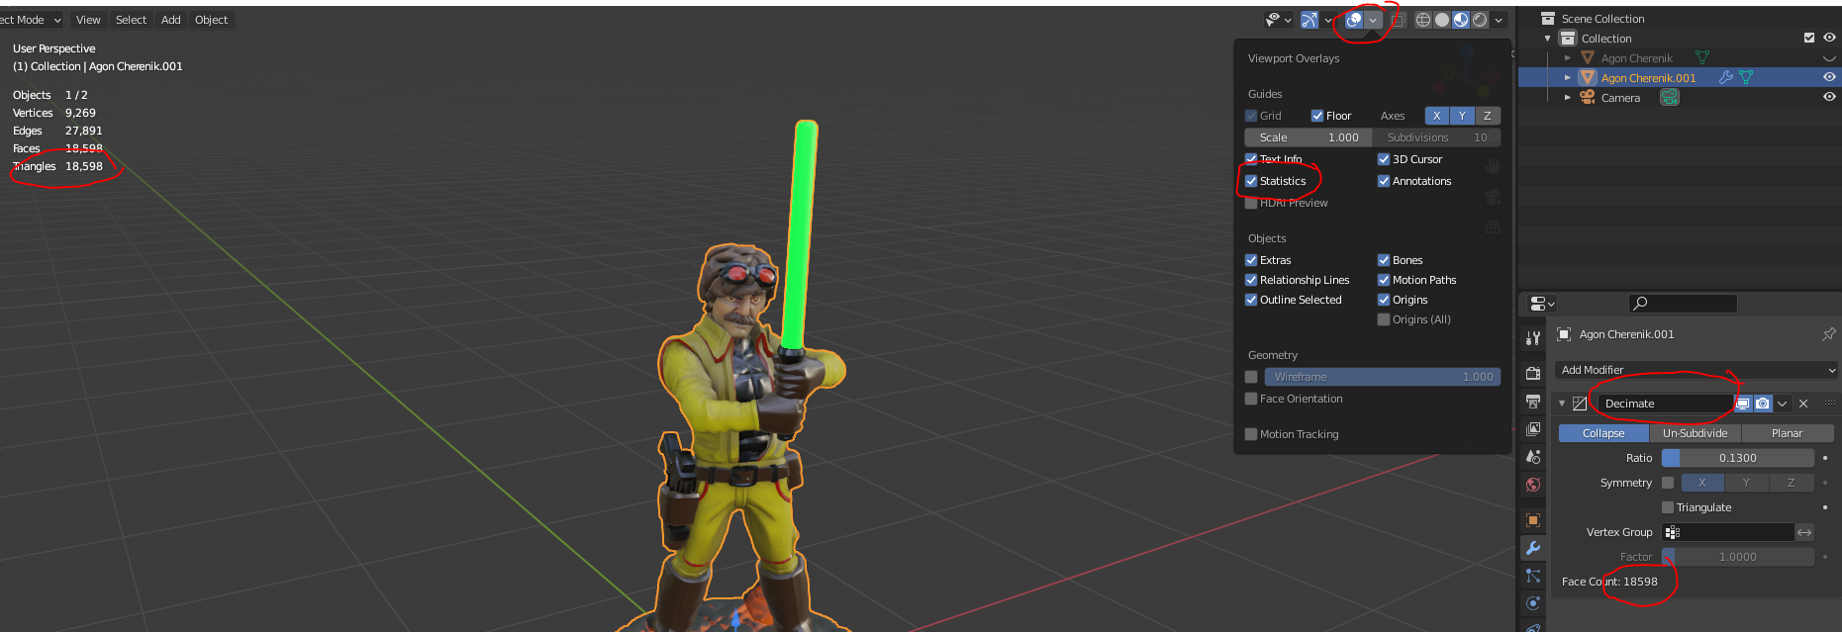Collapse the Collection in outliner
The image size is (1842, 632).
(1548, 39)
